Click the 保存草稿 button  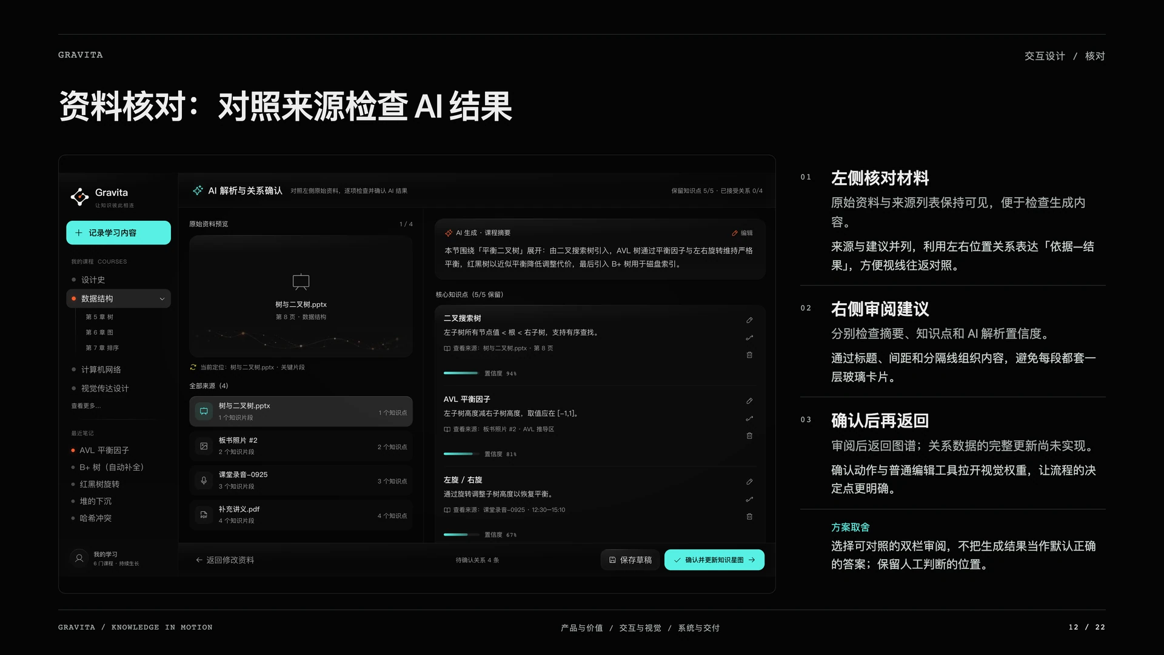(630, 560)
